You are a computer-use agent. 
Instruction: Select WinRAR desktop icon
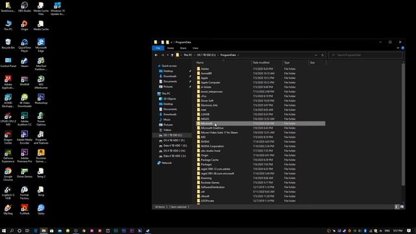coord(25,81)
